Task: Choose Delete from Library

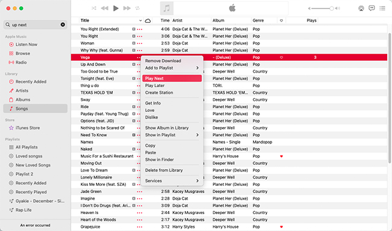Action: tap(172, 170)
